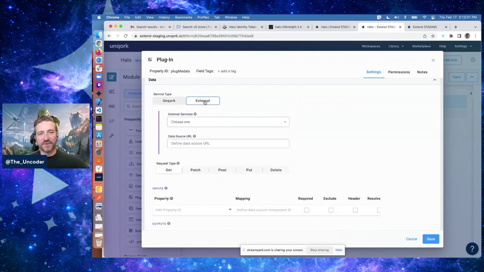
Task: Open macOS Control Center icon
Action: 433,17
